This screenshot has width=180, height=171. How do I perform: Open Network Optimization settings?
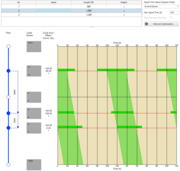[x=161, y=24]
